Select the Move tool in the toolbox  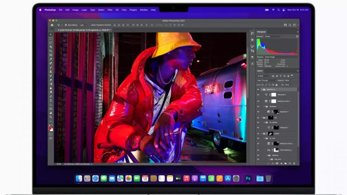[51, 34]
